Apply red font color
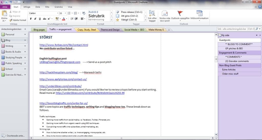This screenshot has width=262, height=140. 63,19
